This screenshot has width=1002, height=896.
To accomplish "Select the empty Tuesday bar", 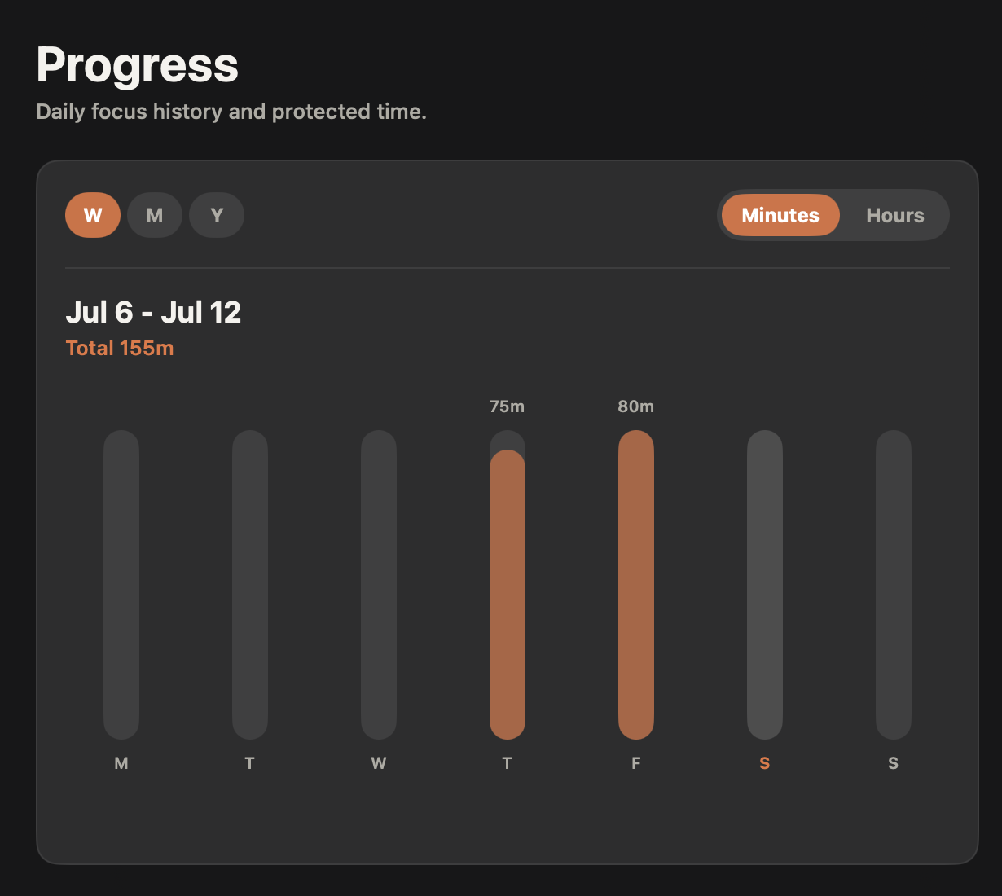I will click(x=250, y=585).
